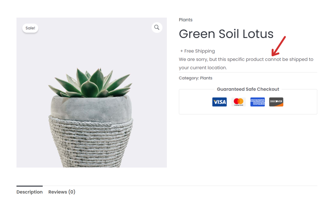Open the Description tab
330x197 pixels.
coord(30,192)
